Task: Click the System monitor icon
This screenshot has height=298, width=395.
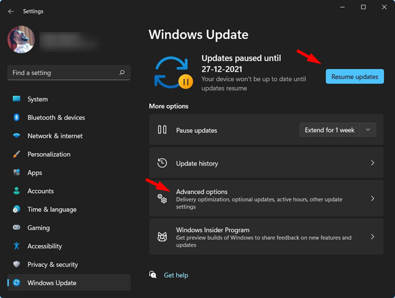Action: pos(17,99)
